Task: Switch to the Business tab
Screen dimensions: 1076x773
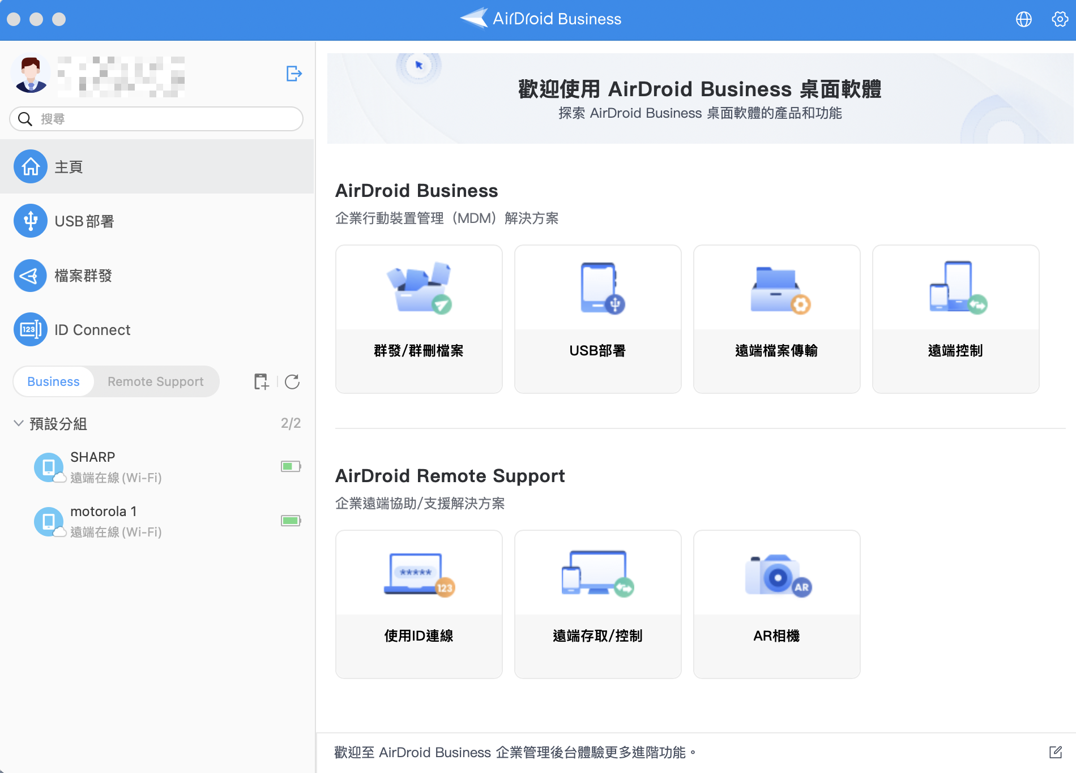Action: [53, 381]
